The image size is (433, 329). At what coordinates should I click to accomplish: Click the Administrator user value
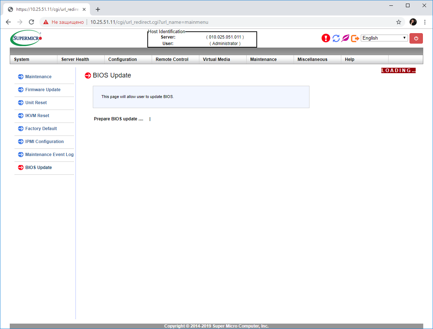pyautogui.click(x=225, y=44)
